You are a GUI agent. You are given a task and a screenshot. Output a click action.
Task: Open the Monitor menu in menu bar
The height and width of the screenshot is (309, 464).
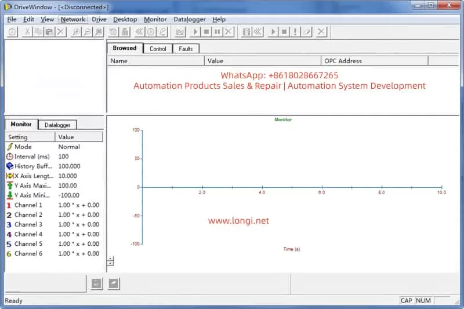[155, 20]
